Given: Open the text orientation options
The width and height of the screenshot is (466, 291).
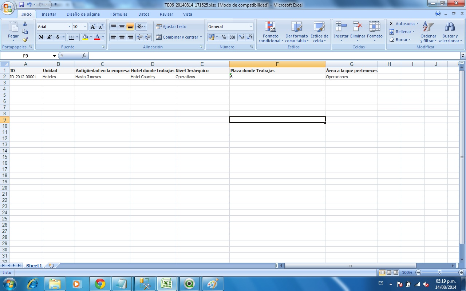Looking at the screenshot, I should click(x=141, y=27).
